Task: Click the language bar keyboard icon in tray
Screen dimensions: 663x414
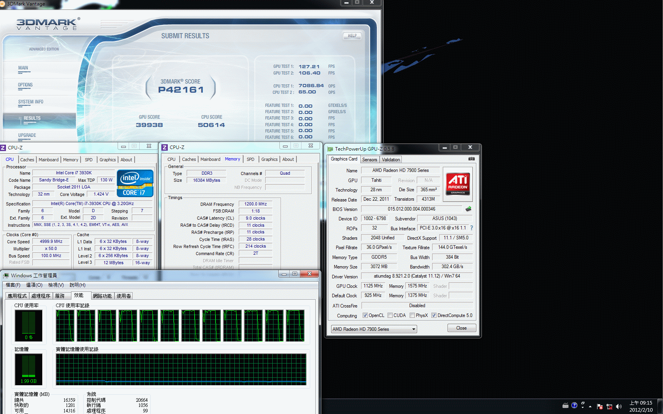Action: click(566, 406)
